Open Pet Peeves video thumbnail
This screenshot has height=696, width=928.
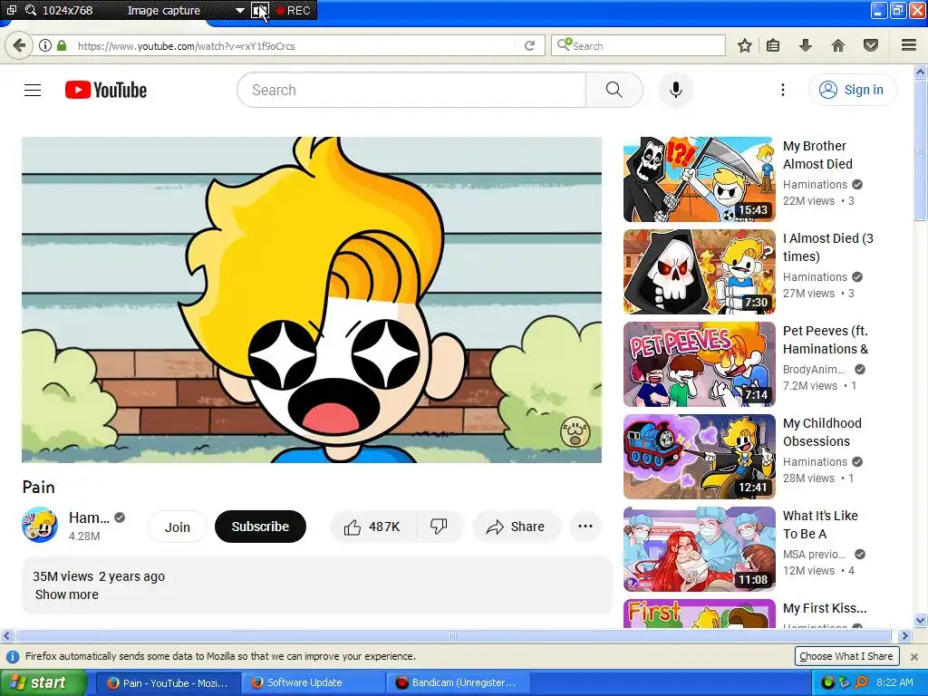point(699,364)
